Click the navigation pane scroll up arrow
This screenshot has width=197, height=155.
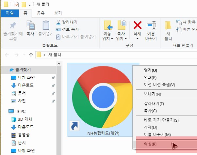(59, 64)
